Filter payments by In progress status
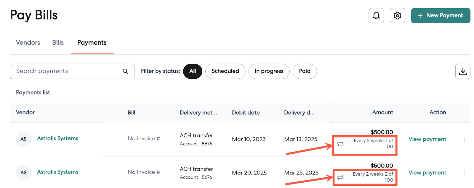Image resolution: width=474 pixels, height=188 pixels. click(269, 71)
